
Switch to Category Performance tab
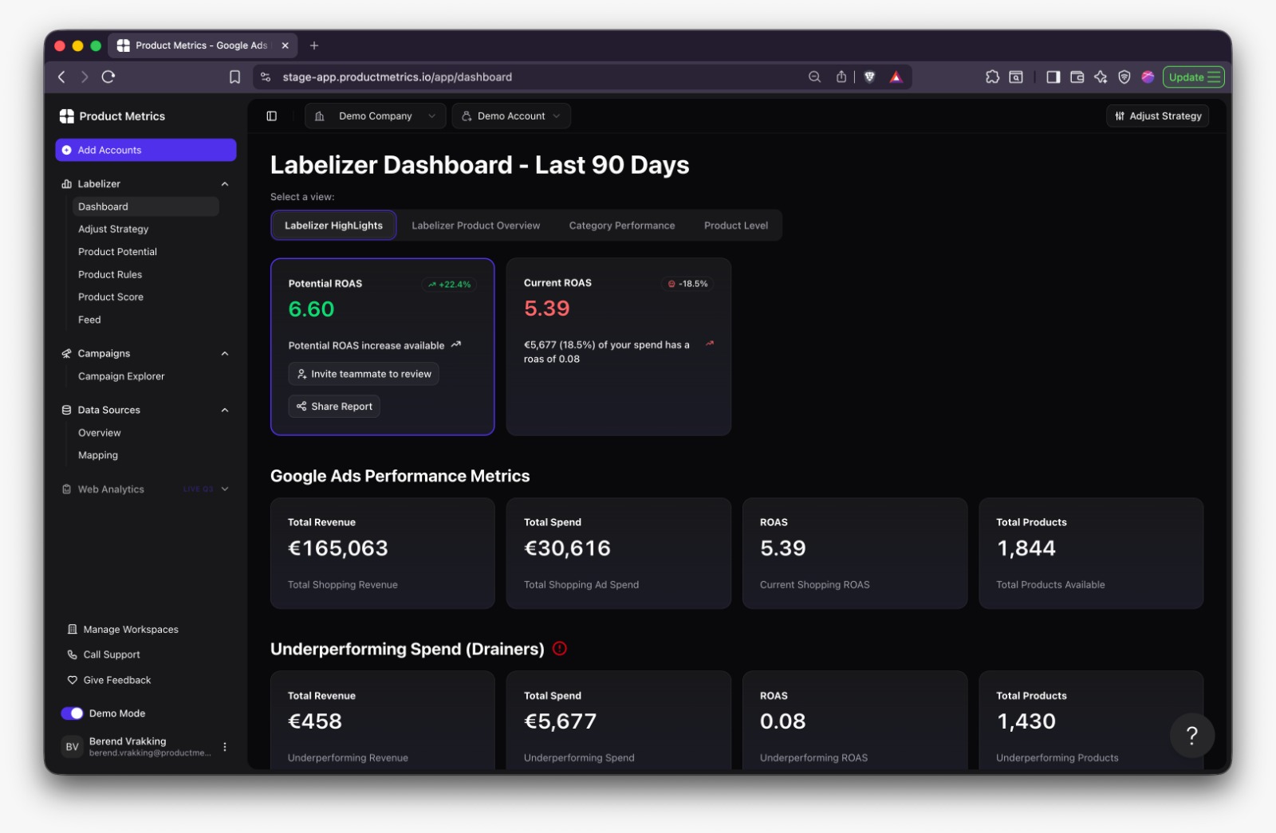click(622, 226)
